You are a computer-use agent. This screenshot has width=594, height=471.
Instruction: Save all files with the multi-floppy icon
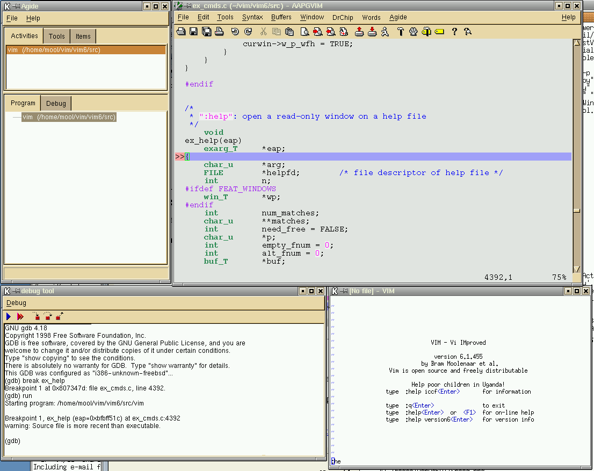click(x=206, y=32)
